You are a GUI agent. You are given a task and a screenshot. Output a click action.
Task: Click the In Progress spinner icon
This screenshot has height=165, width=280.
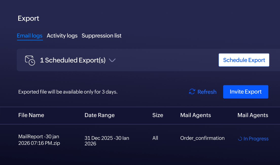tap(239, 139)
